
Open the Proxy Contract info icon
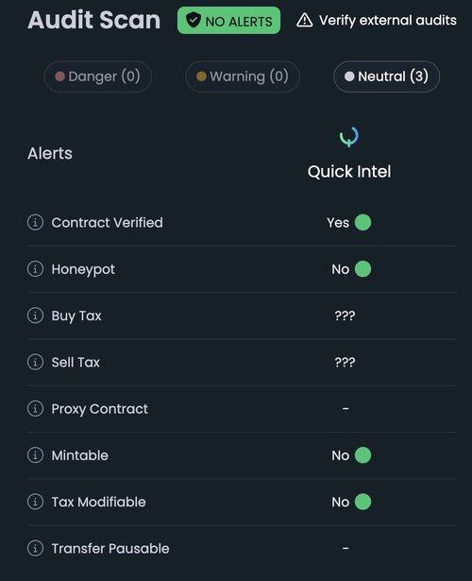[36, 409]
